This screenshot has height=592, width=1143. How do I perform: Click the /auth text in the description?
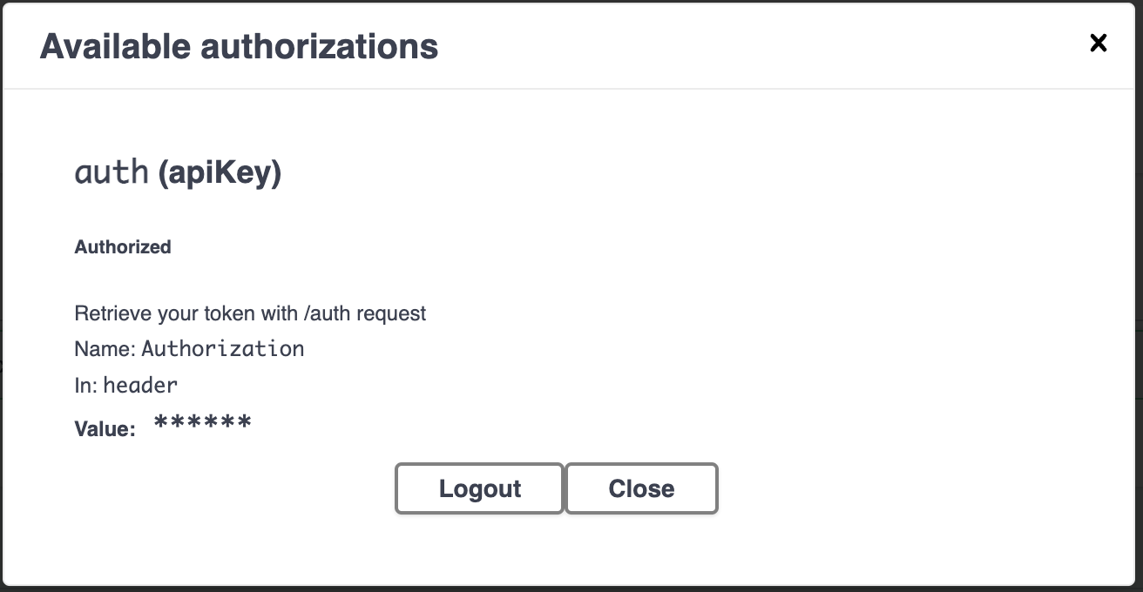(328, 313)
